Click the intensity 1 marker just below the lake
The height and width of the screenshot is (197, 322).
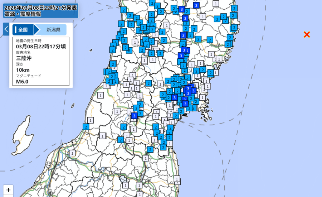[x=125, y=185]
